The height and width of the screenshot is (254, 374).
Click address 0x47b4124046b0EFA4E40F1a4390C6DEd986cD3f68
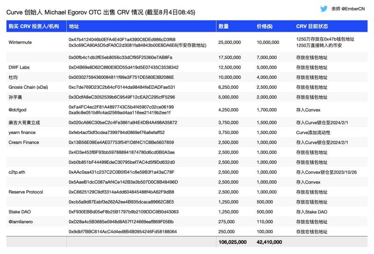click(122, 39)
